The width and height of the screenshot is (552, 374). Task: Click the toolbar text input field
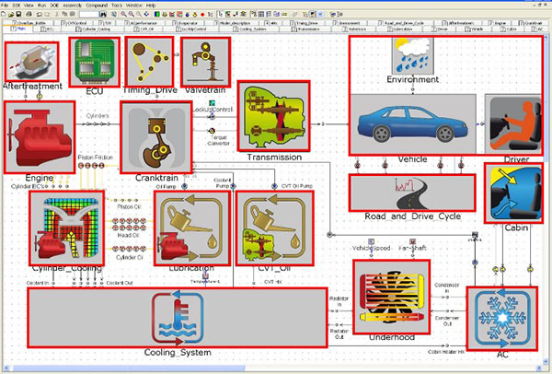pos(89,14)
